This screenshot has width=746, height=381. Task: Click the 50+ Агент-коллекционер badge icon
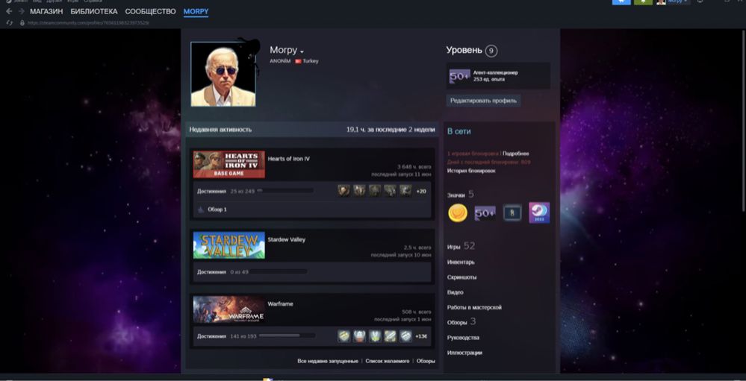[x=459, y=76]
